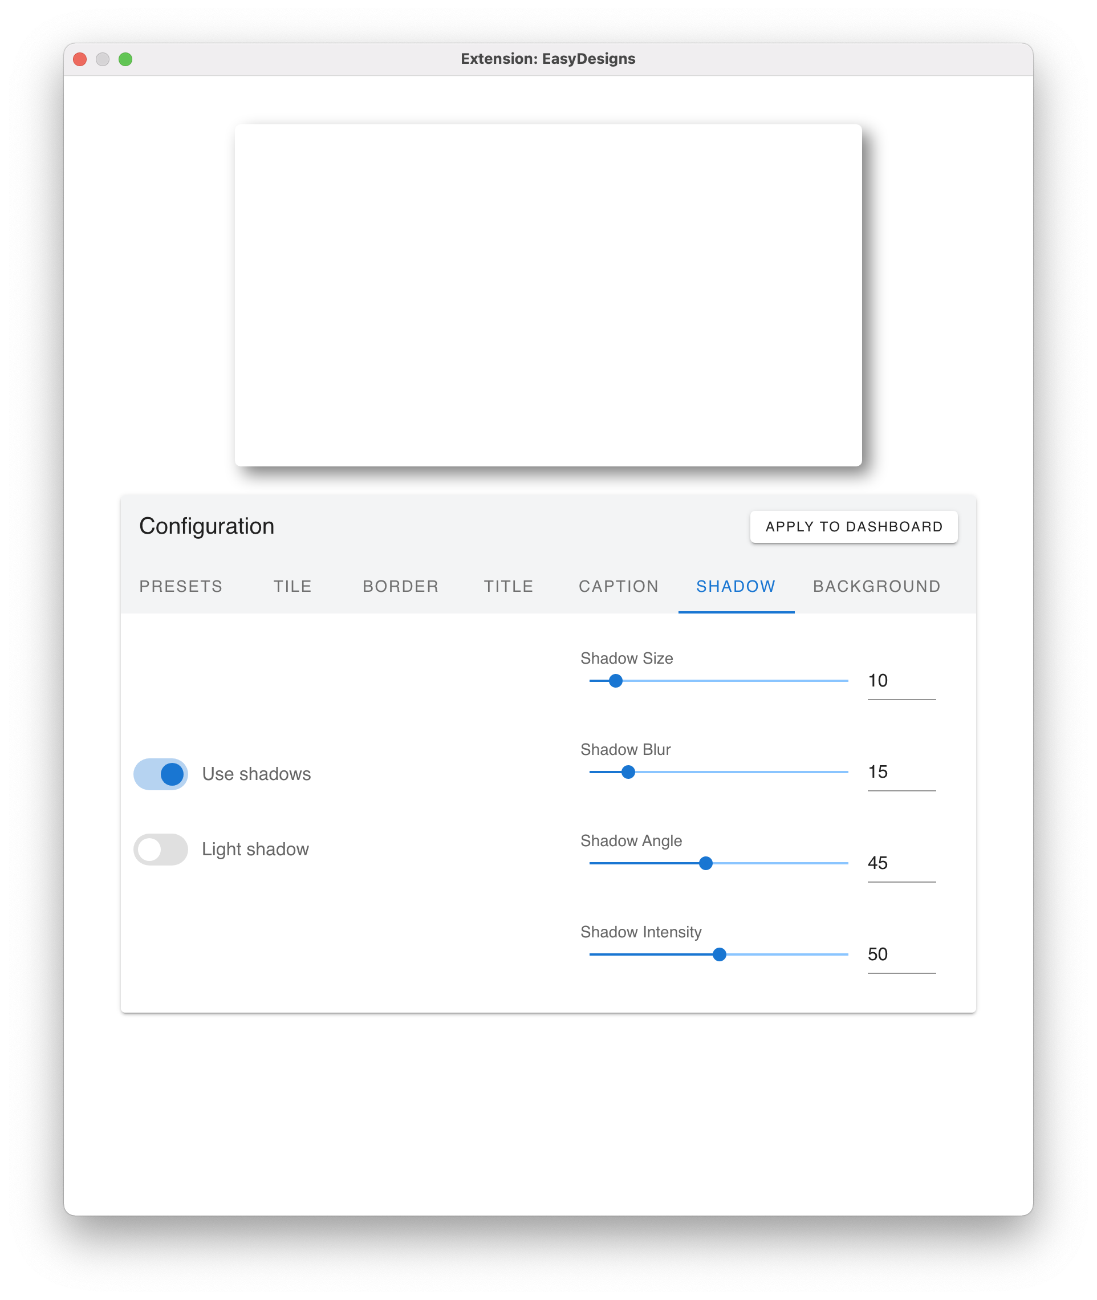Enable the Light shadow switch
Image resolution: width=1097 pixels, height=1300 pixels.
click(160, 849)
